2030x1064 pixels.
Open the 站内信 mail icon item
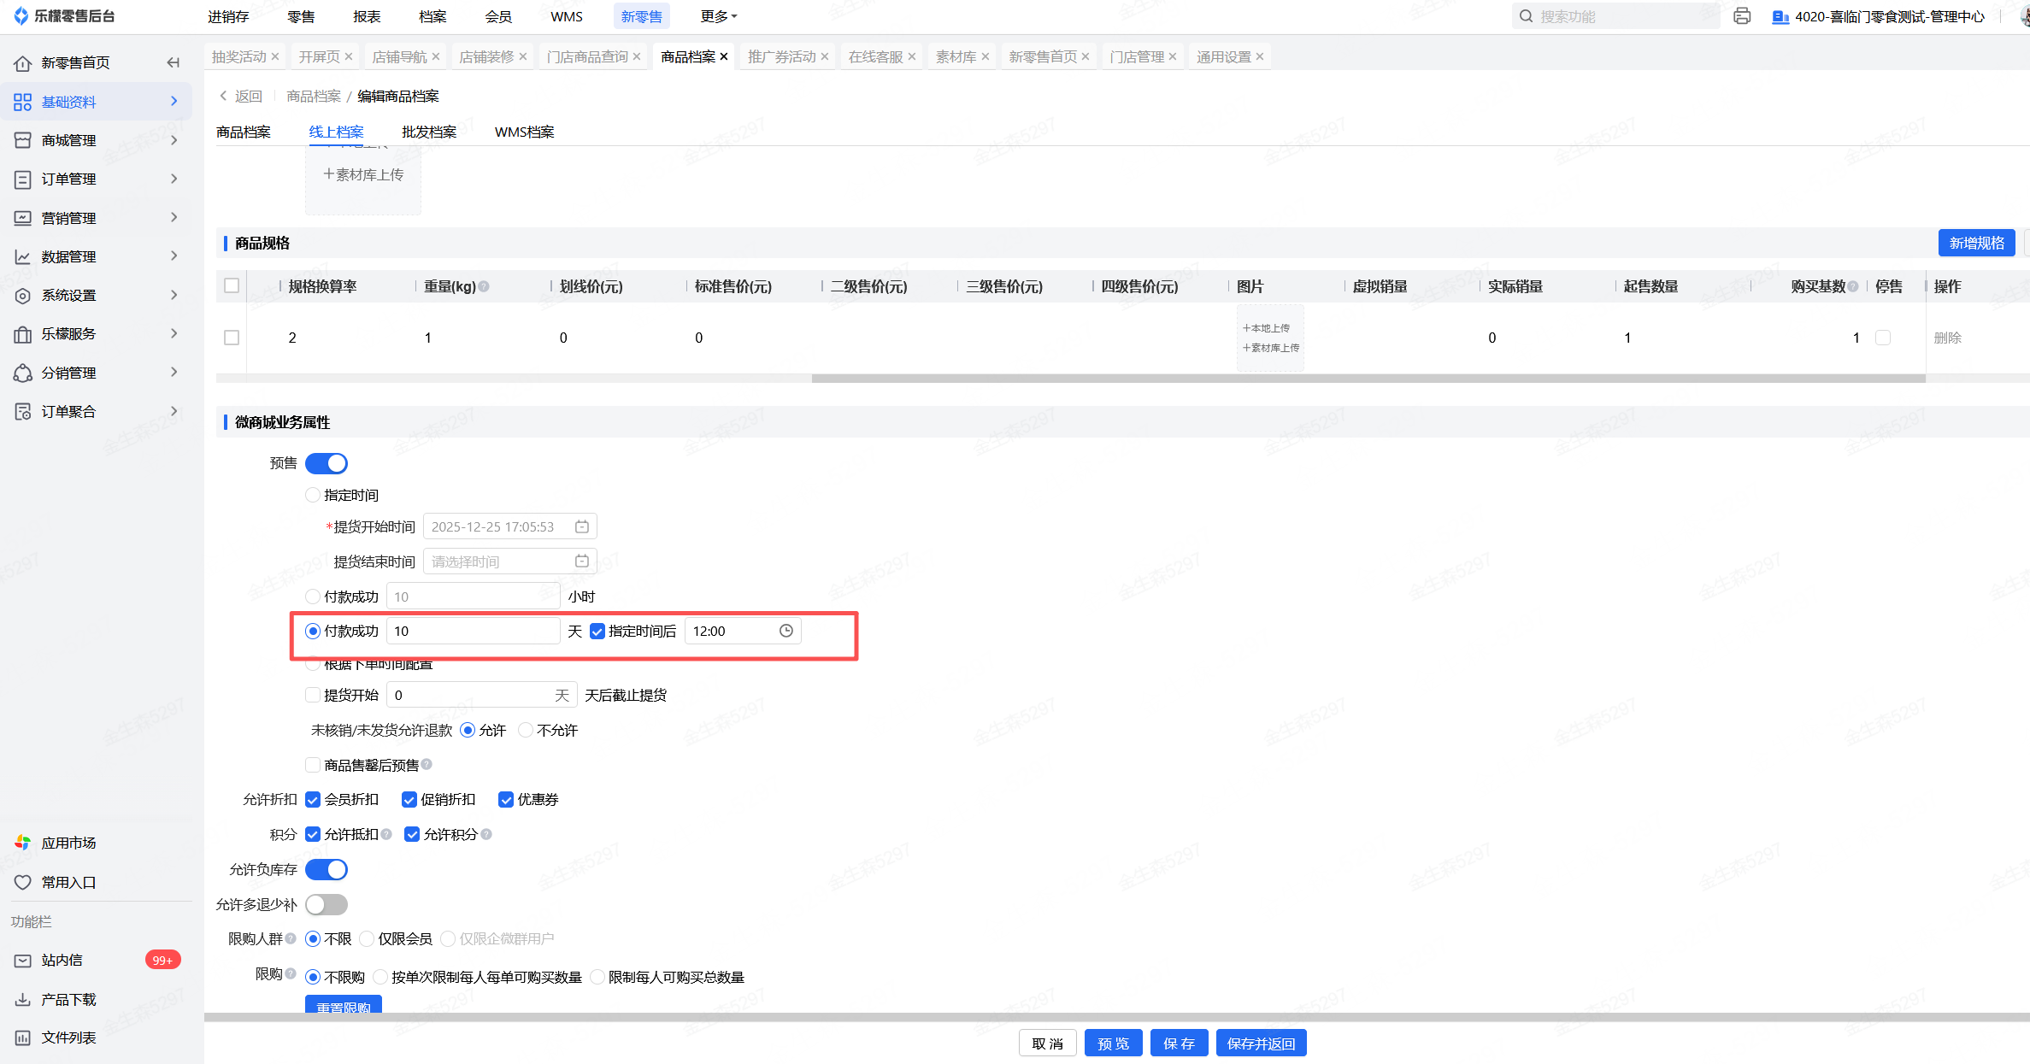pos(23,961)
